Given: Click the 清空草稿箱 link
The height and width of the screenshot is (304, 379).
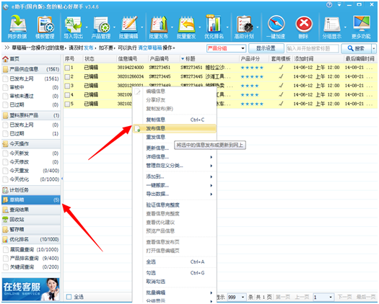Looking at the screenshot, I should tap(150, 48).
